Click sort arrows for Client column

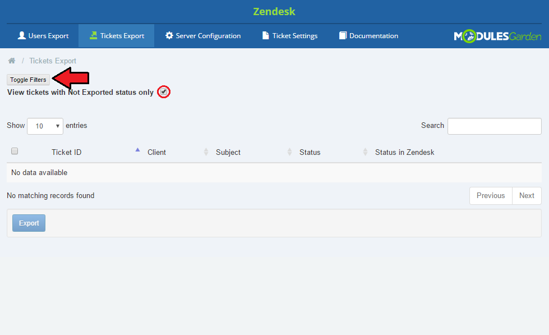point(206,152)
